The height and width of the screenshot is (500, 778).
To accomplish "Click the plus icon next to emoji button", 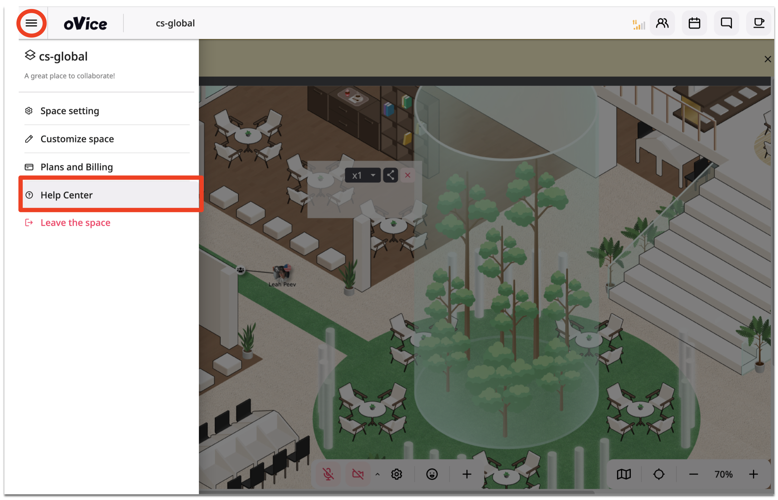I will pyautogui.click(x=466, y=474).
